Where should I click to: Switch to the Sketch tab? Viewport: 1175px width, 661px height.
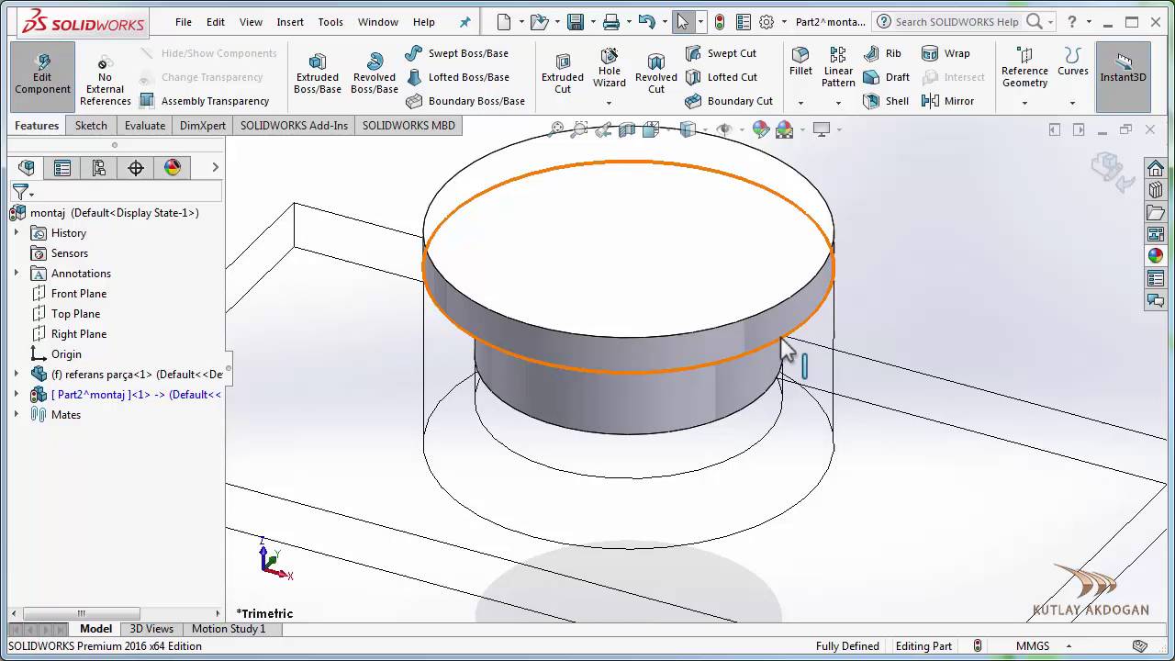coord(91,126)
